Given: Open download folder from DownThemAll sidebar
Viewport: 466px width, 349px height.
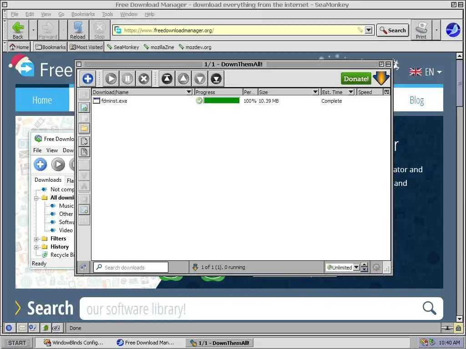Looking at the screenshot, I should pyautogui.click(x=84, y=128).
